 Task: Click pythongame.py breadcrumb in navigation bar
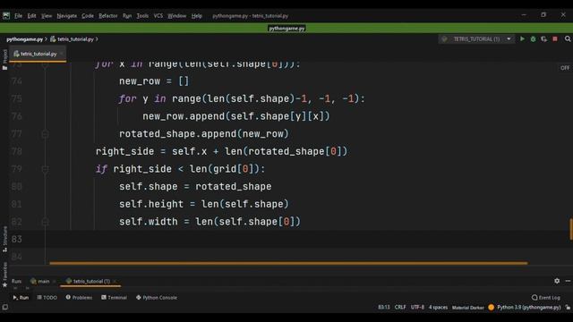tap(24, 39)
